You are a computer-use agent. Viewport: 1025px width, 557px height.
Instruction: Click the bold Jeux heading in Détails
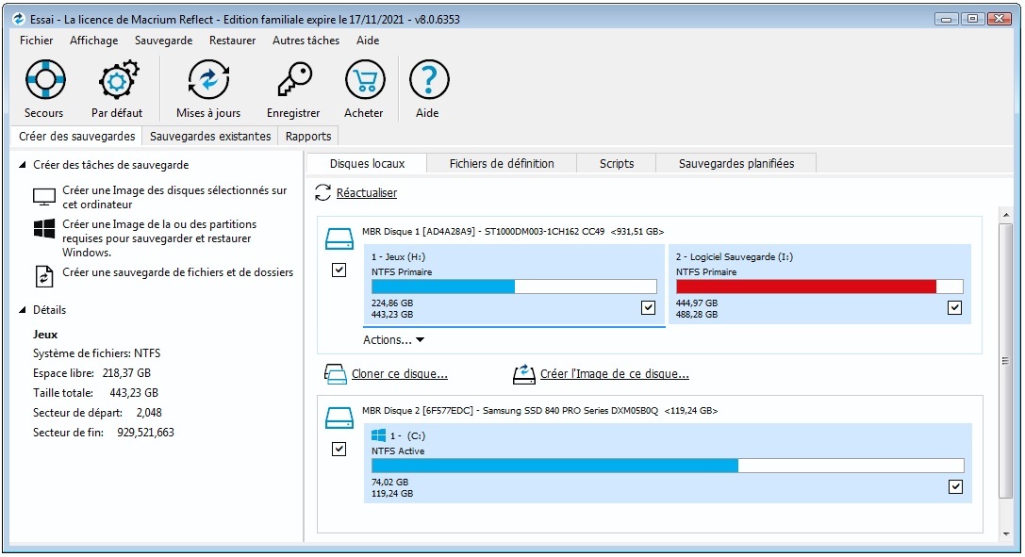(45, 335)
